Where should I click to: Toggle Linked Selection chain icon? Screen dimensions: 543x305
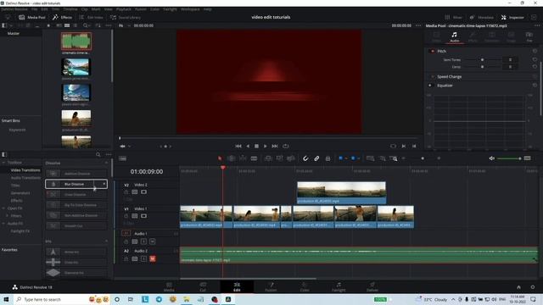[x=316, y=158]
